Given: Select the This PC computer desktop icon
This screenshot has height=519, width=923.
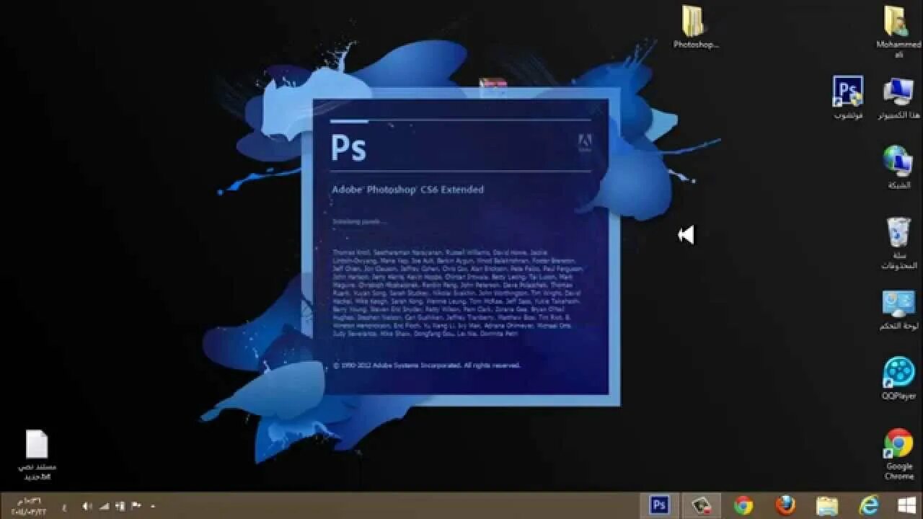Looking at the screenshot, I should 898,97.
